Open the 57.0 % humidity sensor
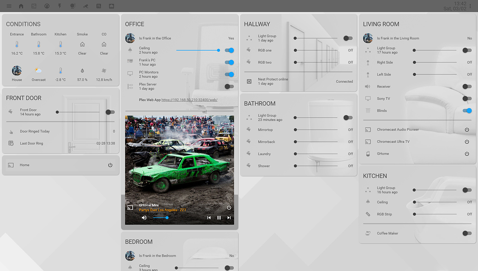Screen dimensions: 478x271 point(82,70)
